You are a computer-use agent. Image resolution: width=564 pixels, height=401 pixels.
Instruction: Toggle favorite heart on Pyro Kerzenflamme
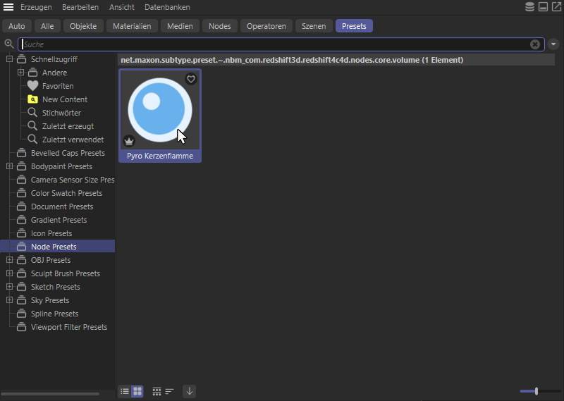click(191, 79)
